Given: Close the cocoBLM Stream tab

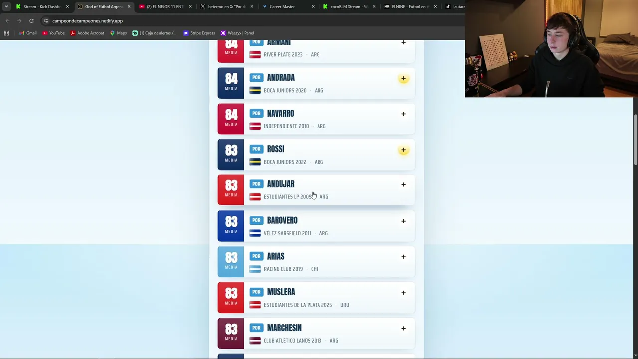Looking at the screenshot, I should pos(374,7).
